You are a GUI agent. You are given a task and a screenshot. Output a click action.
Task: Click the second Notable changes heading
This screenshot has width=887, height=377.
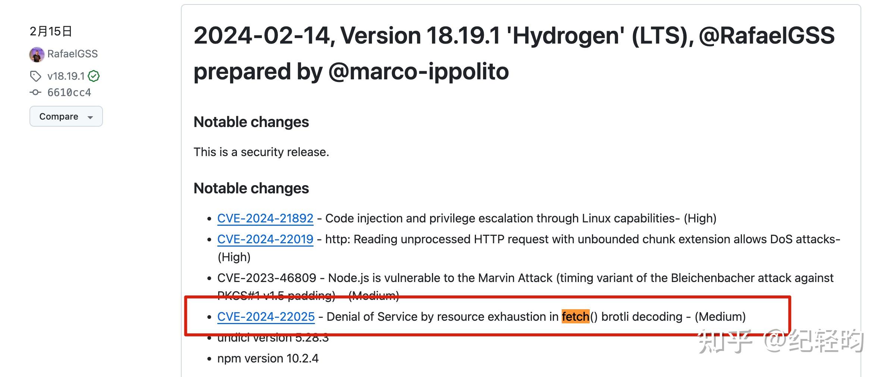[x=251, y=188]
